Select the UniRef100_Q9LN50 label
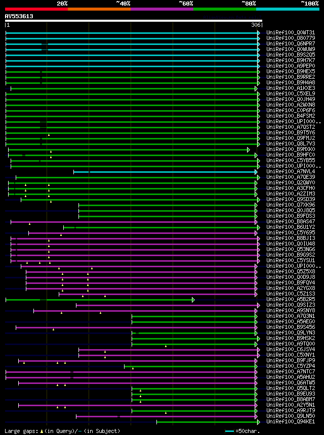Screen dimensions: 324x435 pos(291,416)
